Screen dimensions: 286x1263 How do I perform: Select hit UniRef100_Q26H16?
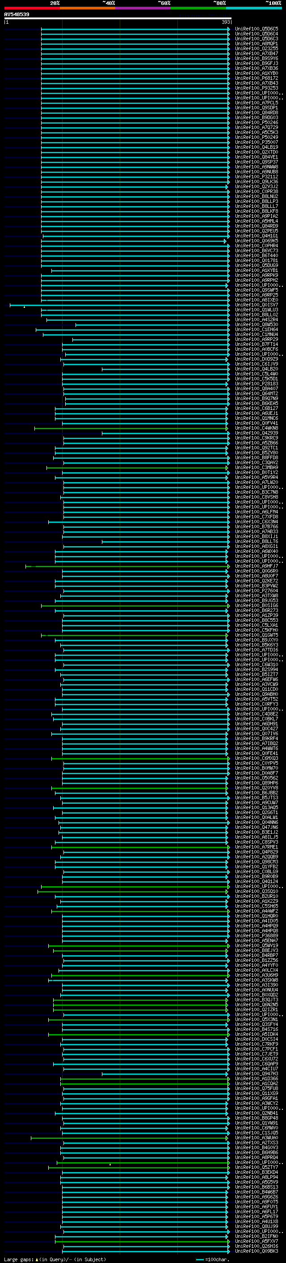[257, 1246]
